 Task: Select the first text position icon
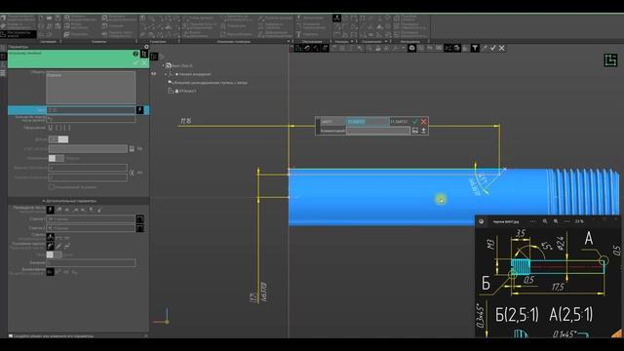tap(50, 246)
